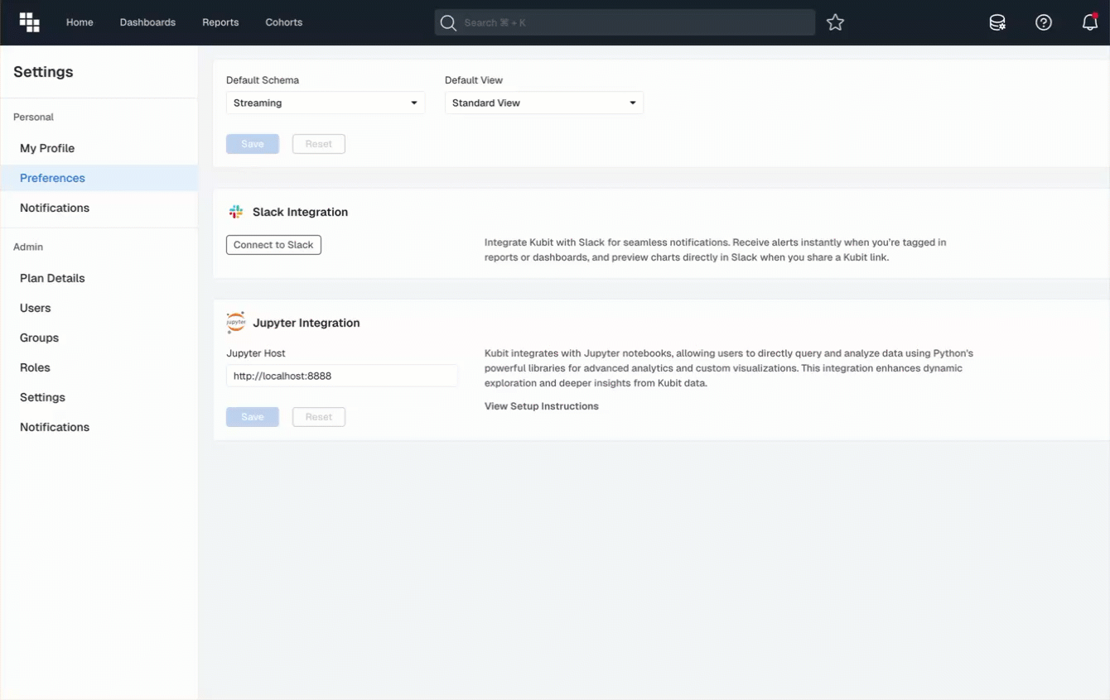Image resolution: width=1110 pixels, height=700 pixels.
Task: Open Users admin page
Action: pyautogui.click(x=99, y=308)
